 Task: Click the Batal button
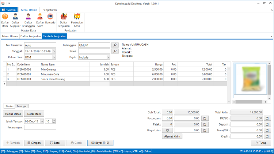[55, 143]
